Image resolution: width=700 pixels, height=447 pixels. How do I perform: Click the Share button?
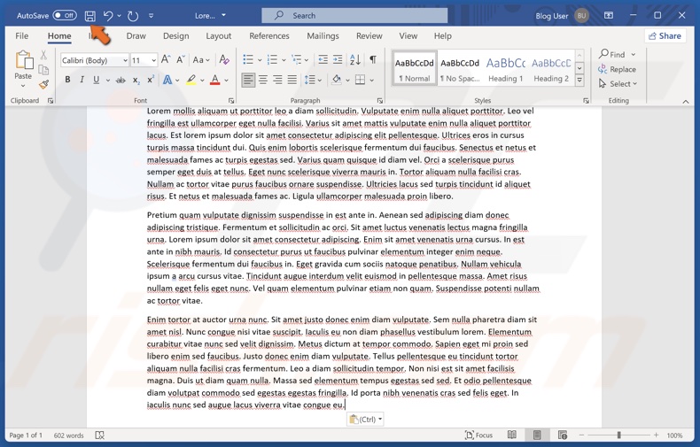point(665,36)
